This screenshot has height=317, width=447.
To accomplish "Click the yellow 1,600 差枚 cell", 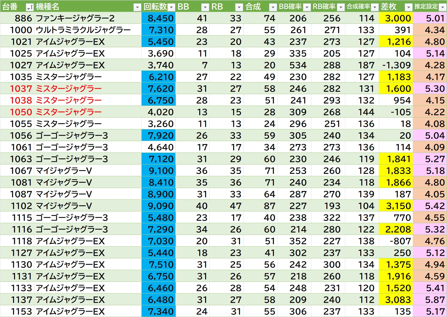I will click(395, 89).
